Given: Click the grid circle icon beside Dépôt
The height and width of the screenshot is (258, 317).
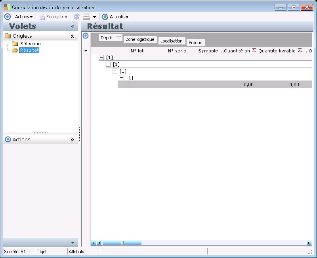Looking at the screenshot, I should 86,36.
